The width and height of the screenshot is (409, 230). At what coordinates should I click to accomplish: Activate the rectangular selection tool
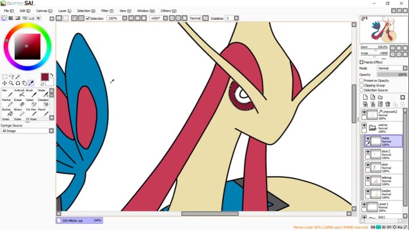tap(5, 77)
